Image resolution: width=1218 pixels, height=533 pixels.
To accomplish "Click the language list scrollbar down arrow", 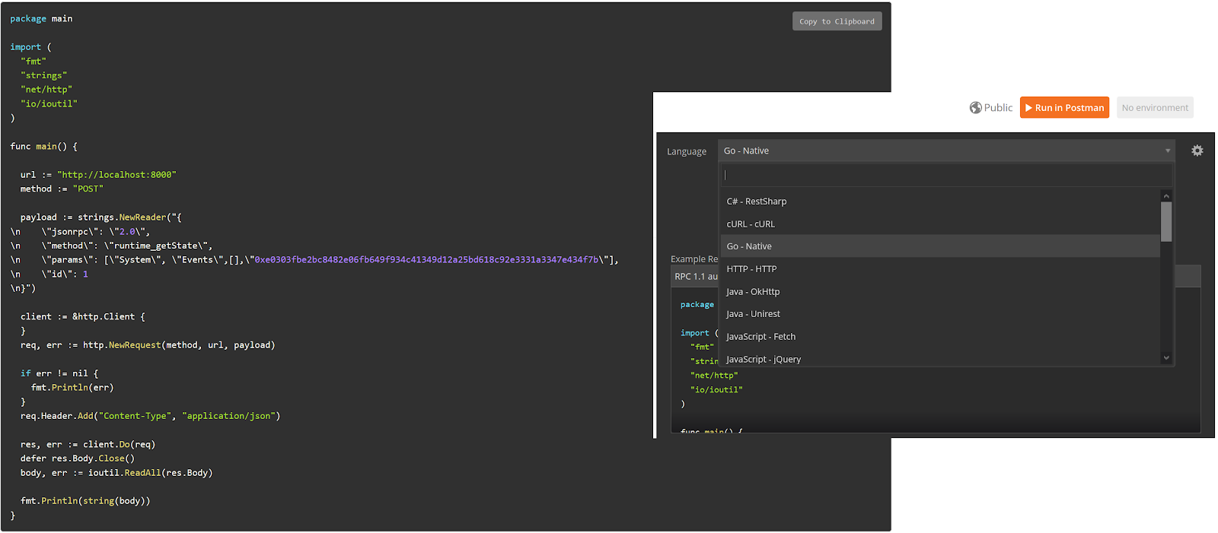I will 1166,358.
